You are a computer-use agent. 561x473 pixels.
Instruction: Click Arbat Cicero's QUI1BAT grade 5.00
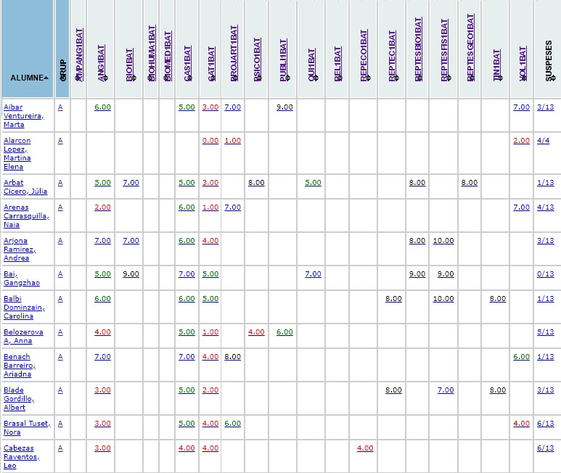point(313,183)
